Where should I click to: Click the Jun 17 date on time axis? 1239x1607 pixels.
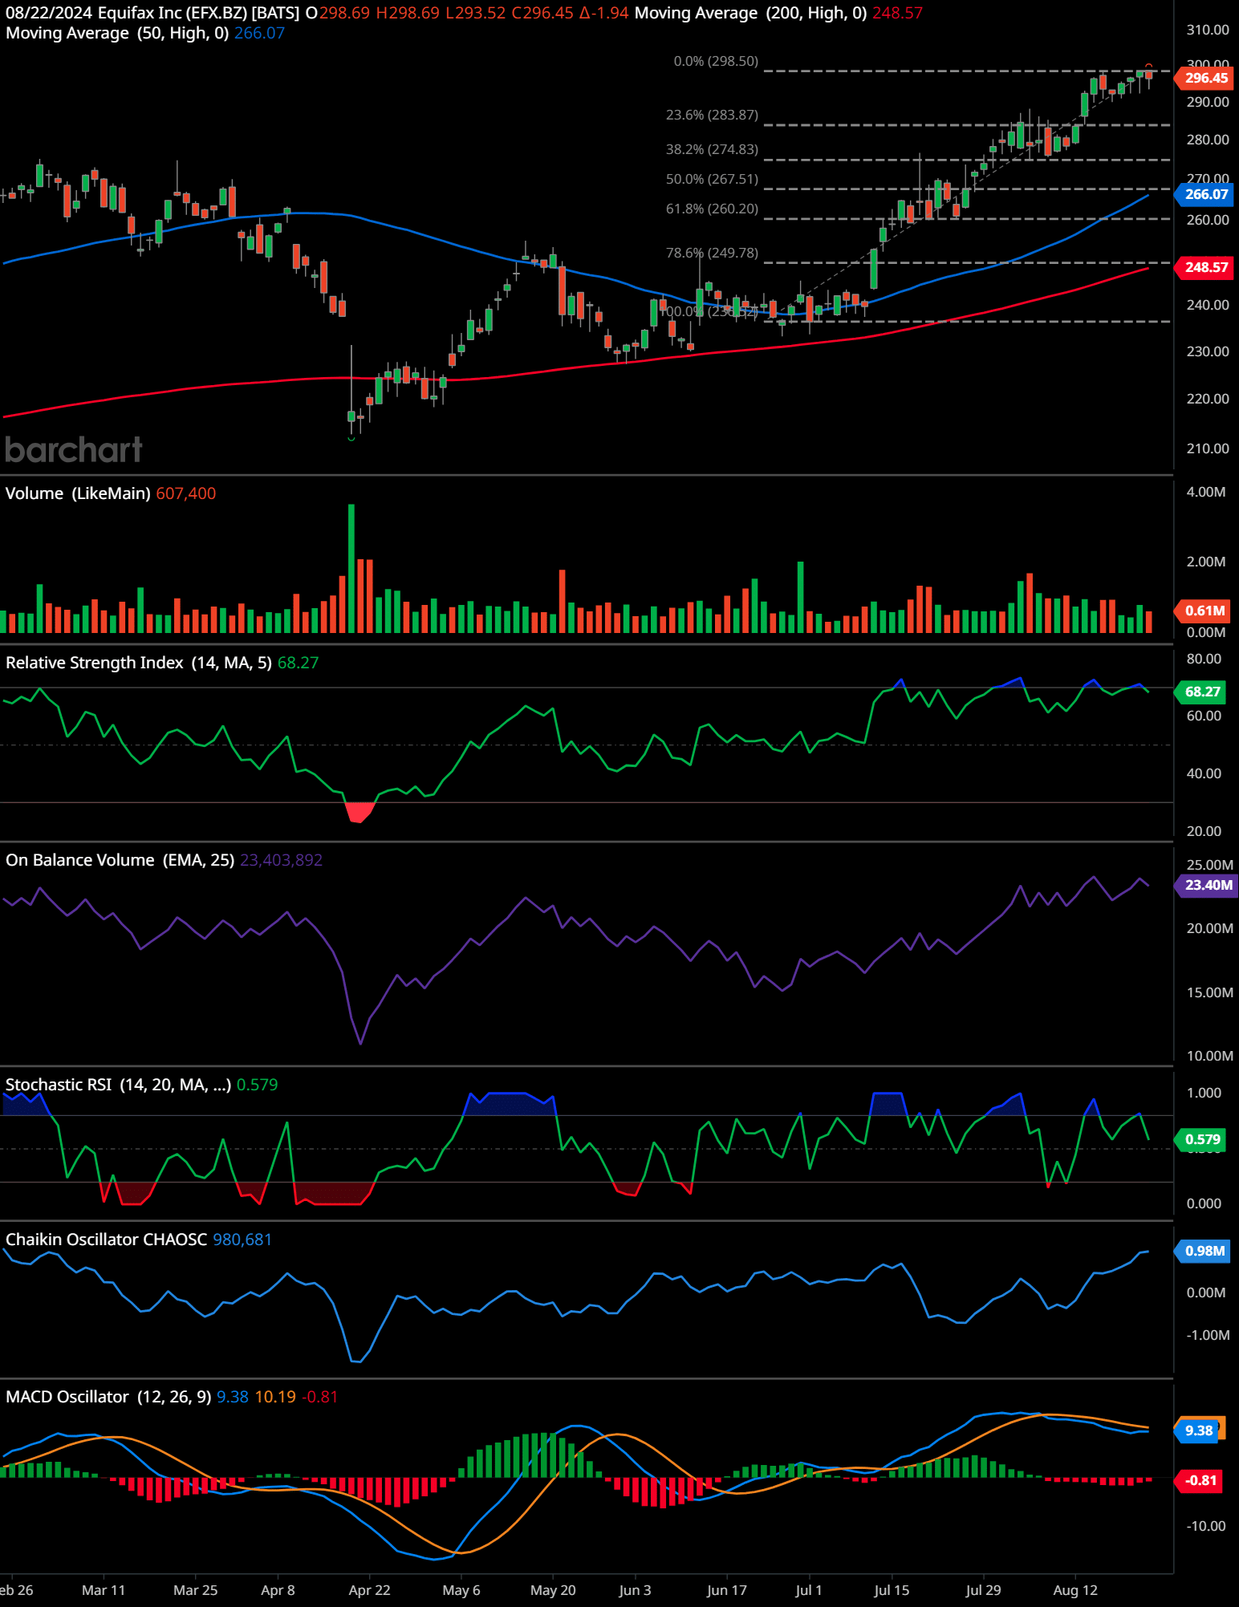[726, 1590]
